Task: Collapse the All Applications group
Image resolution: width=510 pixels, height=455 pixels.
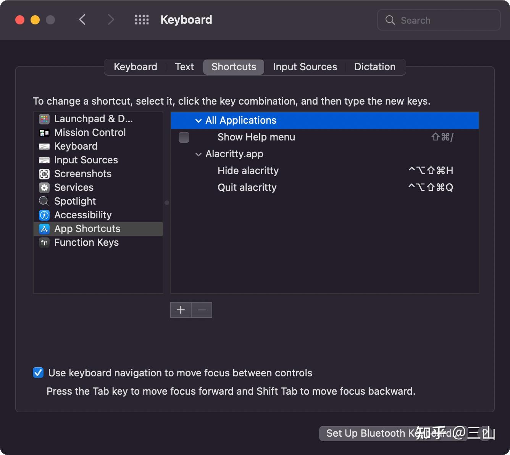Action: (x=199, y=120)
